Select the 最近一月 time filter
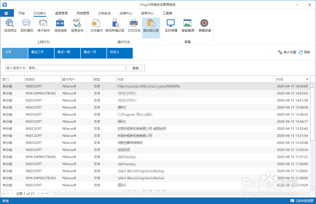The height and width of the screenshot is (204, 316). pyautogui.click(x=94, y=53)
